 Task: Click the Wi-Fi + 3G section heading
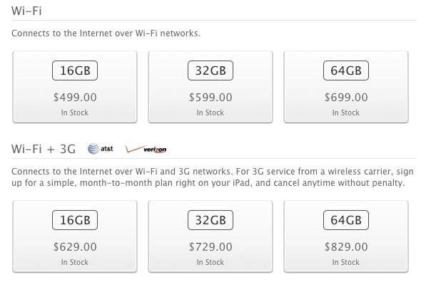(x=44, y=149)
